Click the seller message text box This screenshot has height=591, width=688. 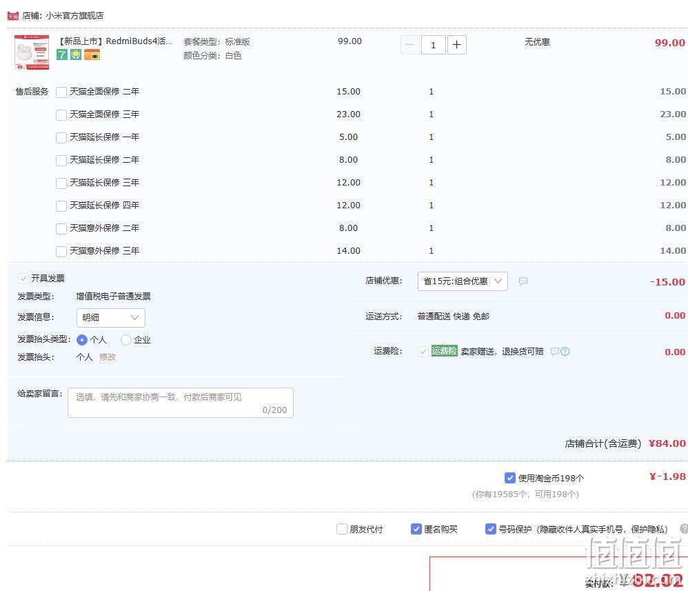(x=181, y=403)
